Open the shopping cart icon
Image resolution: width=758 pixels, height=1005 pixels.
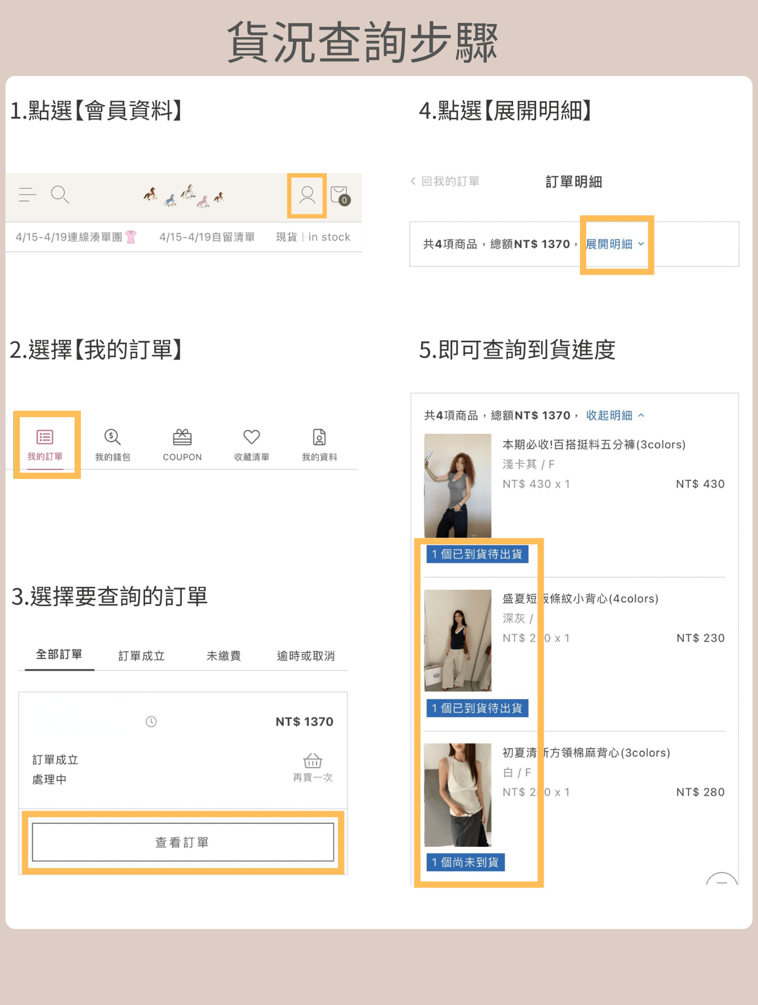pyautogui.click(x=340, y=195)
